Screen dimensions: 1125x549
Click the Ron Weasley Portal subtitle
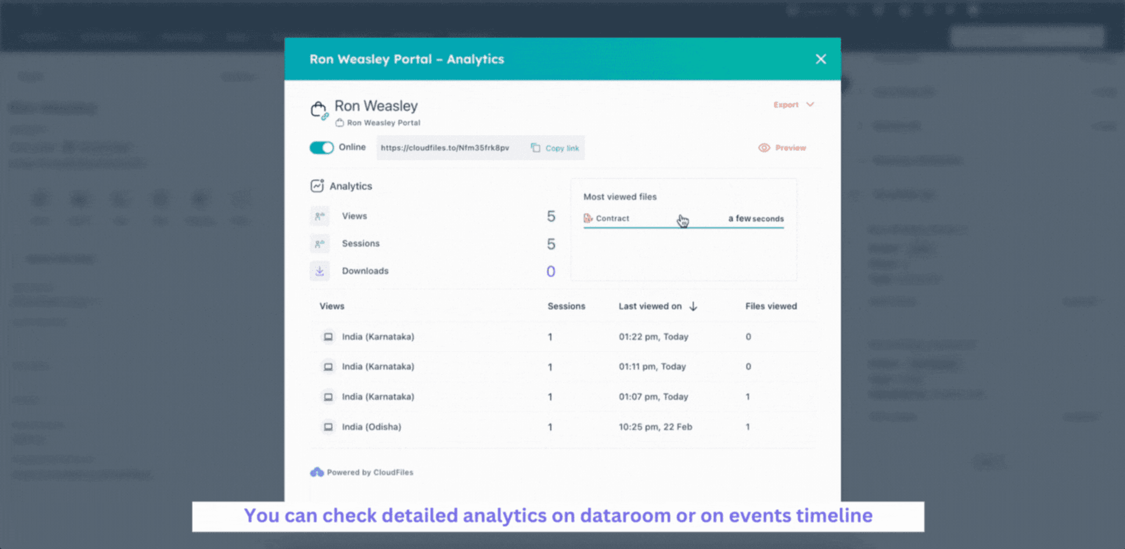coord(383,123)
